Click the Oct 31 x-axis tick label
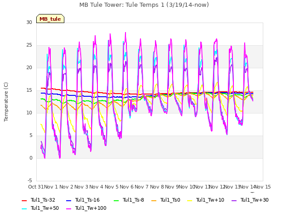The width and height of the screenshot is (290, 217). [36, 187]
